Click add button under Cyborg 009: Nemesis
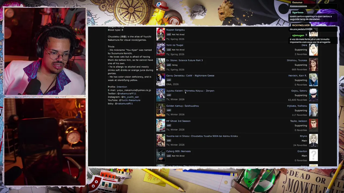 (169, 156)
